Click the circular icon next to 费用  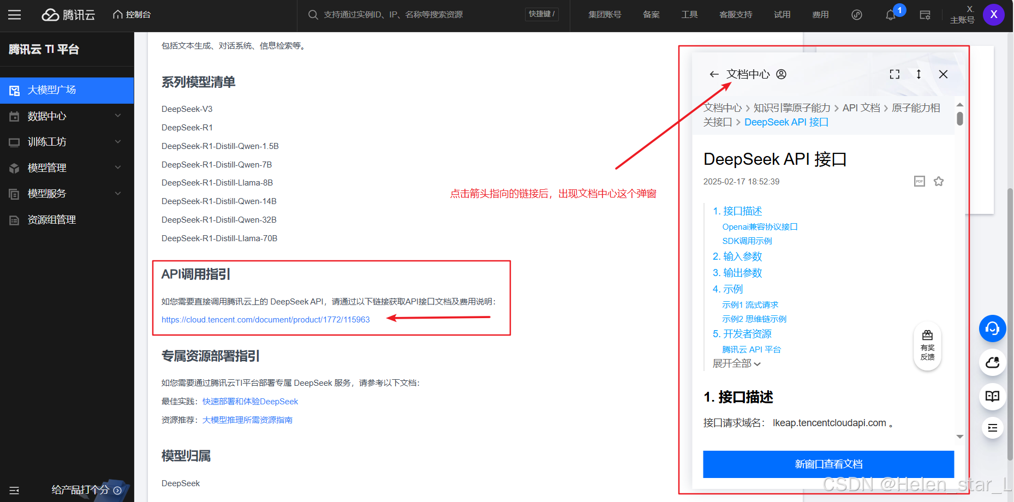tap(857, 15)
